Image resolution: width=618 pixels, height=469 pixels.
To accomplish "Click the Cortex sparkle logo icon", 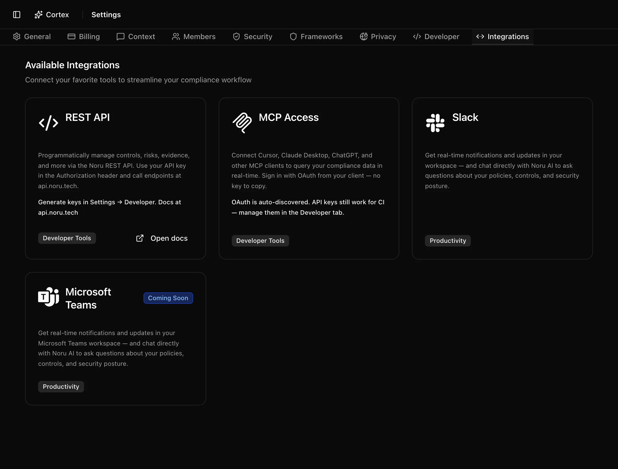I will (39, 15).
